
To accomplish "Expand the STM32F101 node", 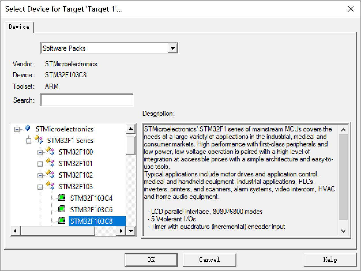I will pos(40,164).
